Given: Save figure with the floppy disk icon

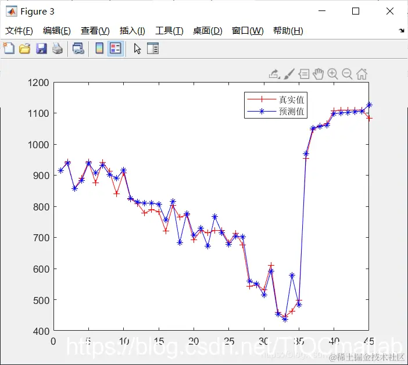Looking at the screenshot, I should [x=41, y=49].
